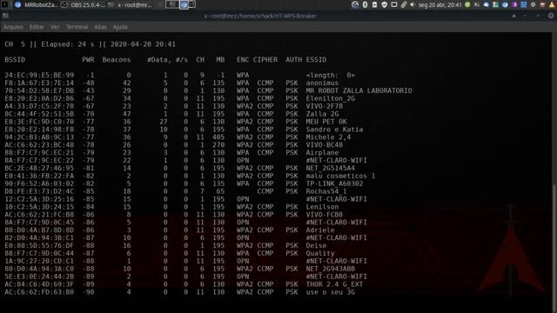Click ESSID VIVO-BC48
The height and width of the screenshot is (313, 557).
click(x=325, y=145)
